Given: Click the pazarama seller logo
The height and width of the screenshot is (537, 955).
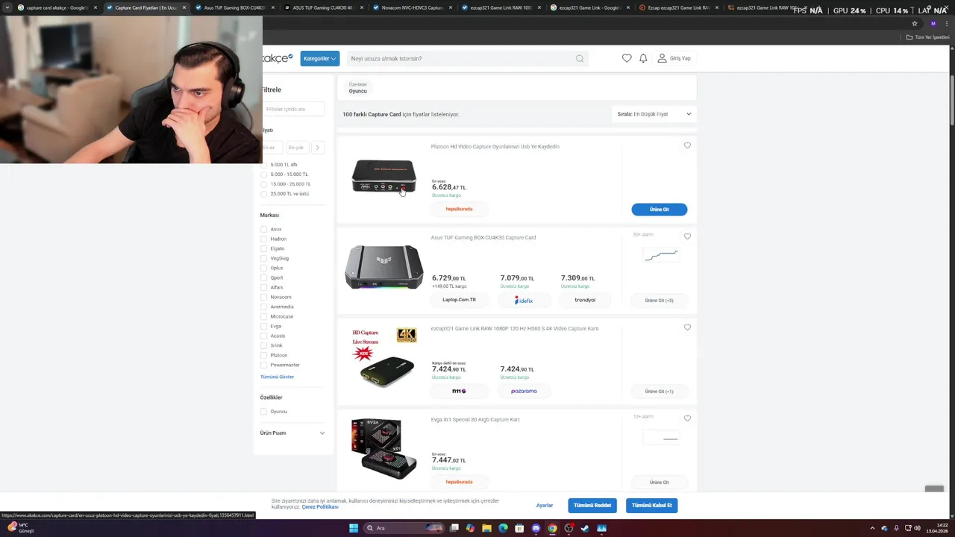Looking at the screenshot, I should pyautogui.click(x=524, y=391).
